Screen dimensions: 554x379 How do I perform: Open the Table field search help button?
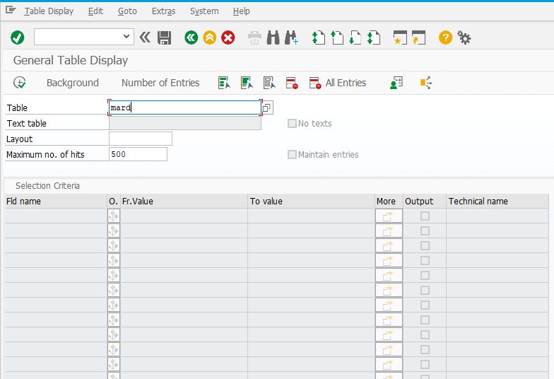point(267,107)
